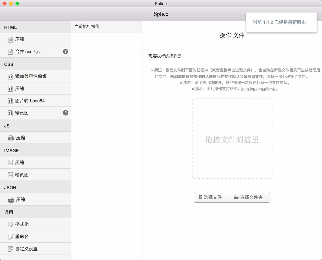Image resolution: width=322 pixels, height=260 pixels.
Task: Open help icon beside CSS 精灵图
Action: coord(65,113)
